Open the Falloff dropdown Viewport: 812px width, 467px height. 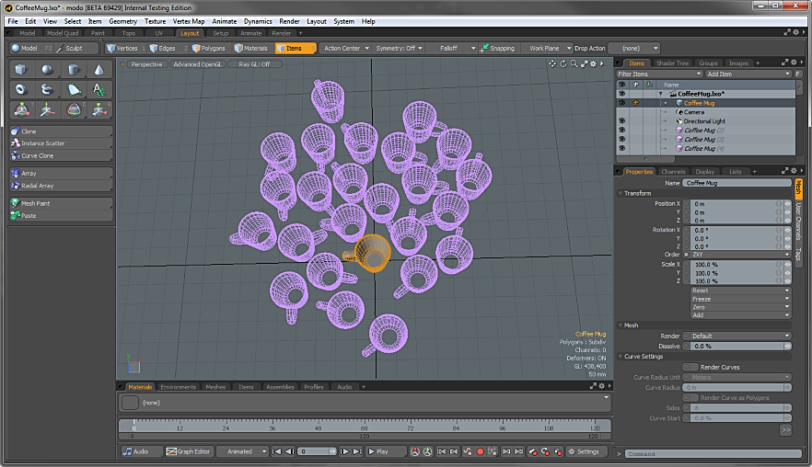[453, 48]
